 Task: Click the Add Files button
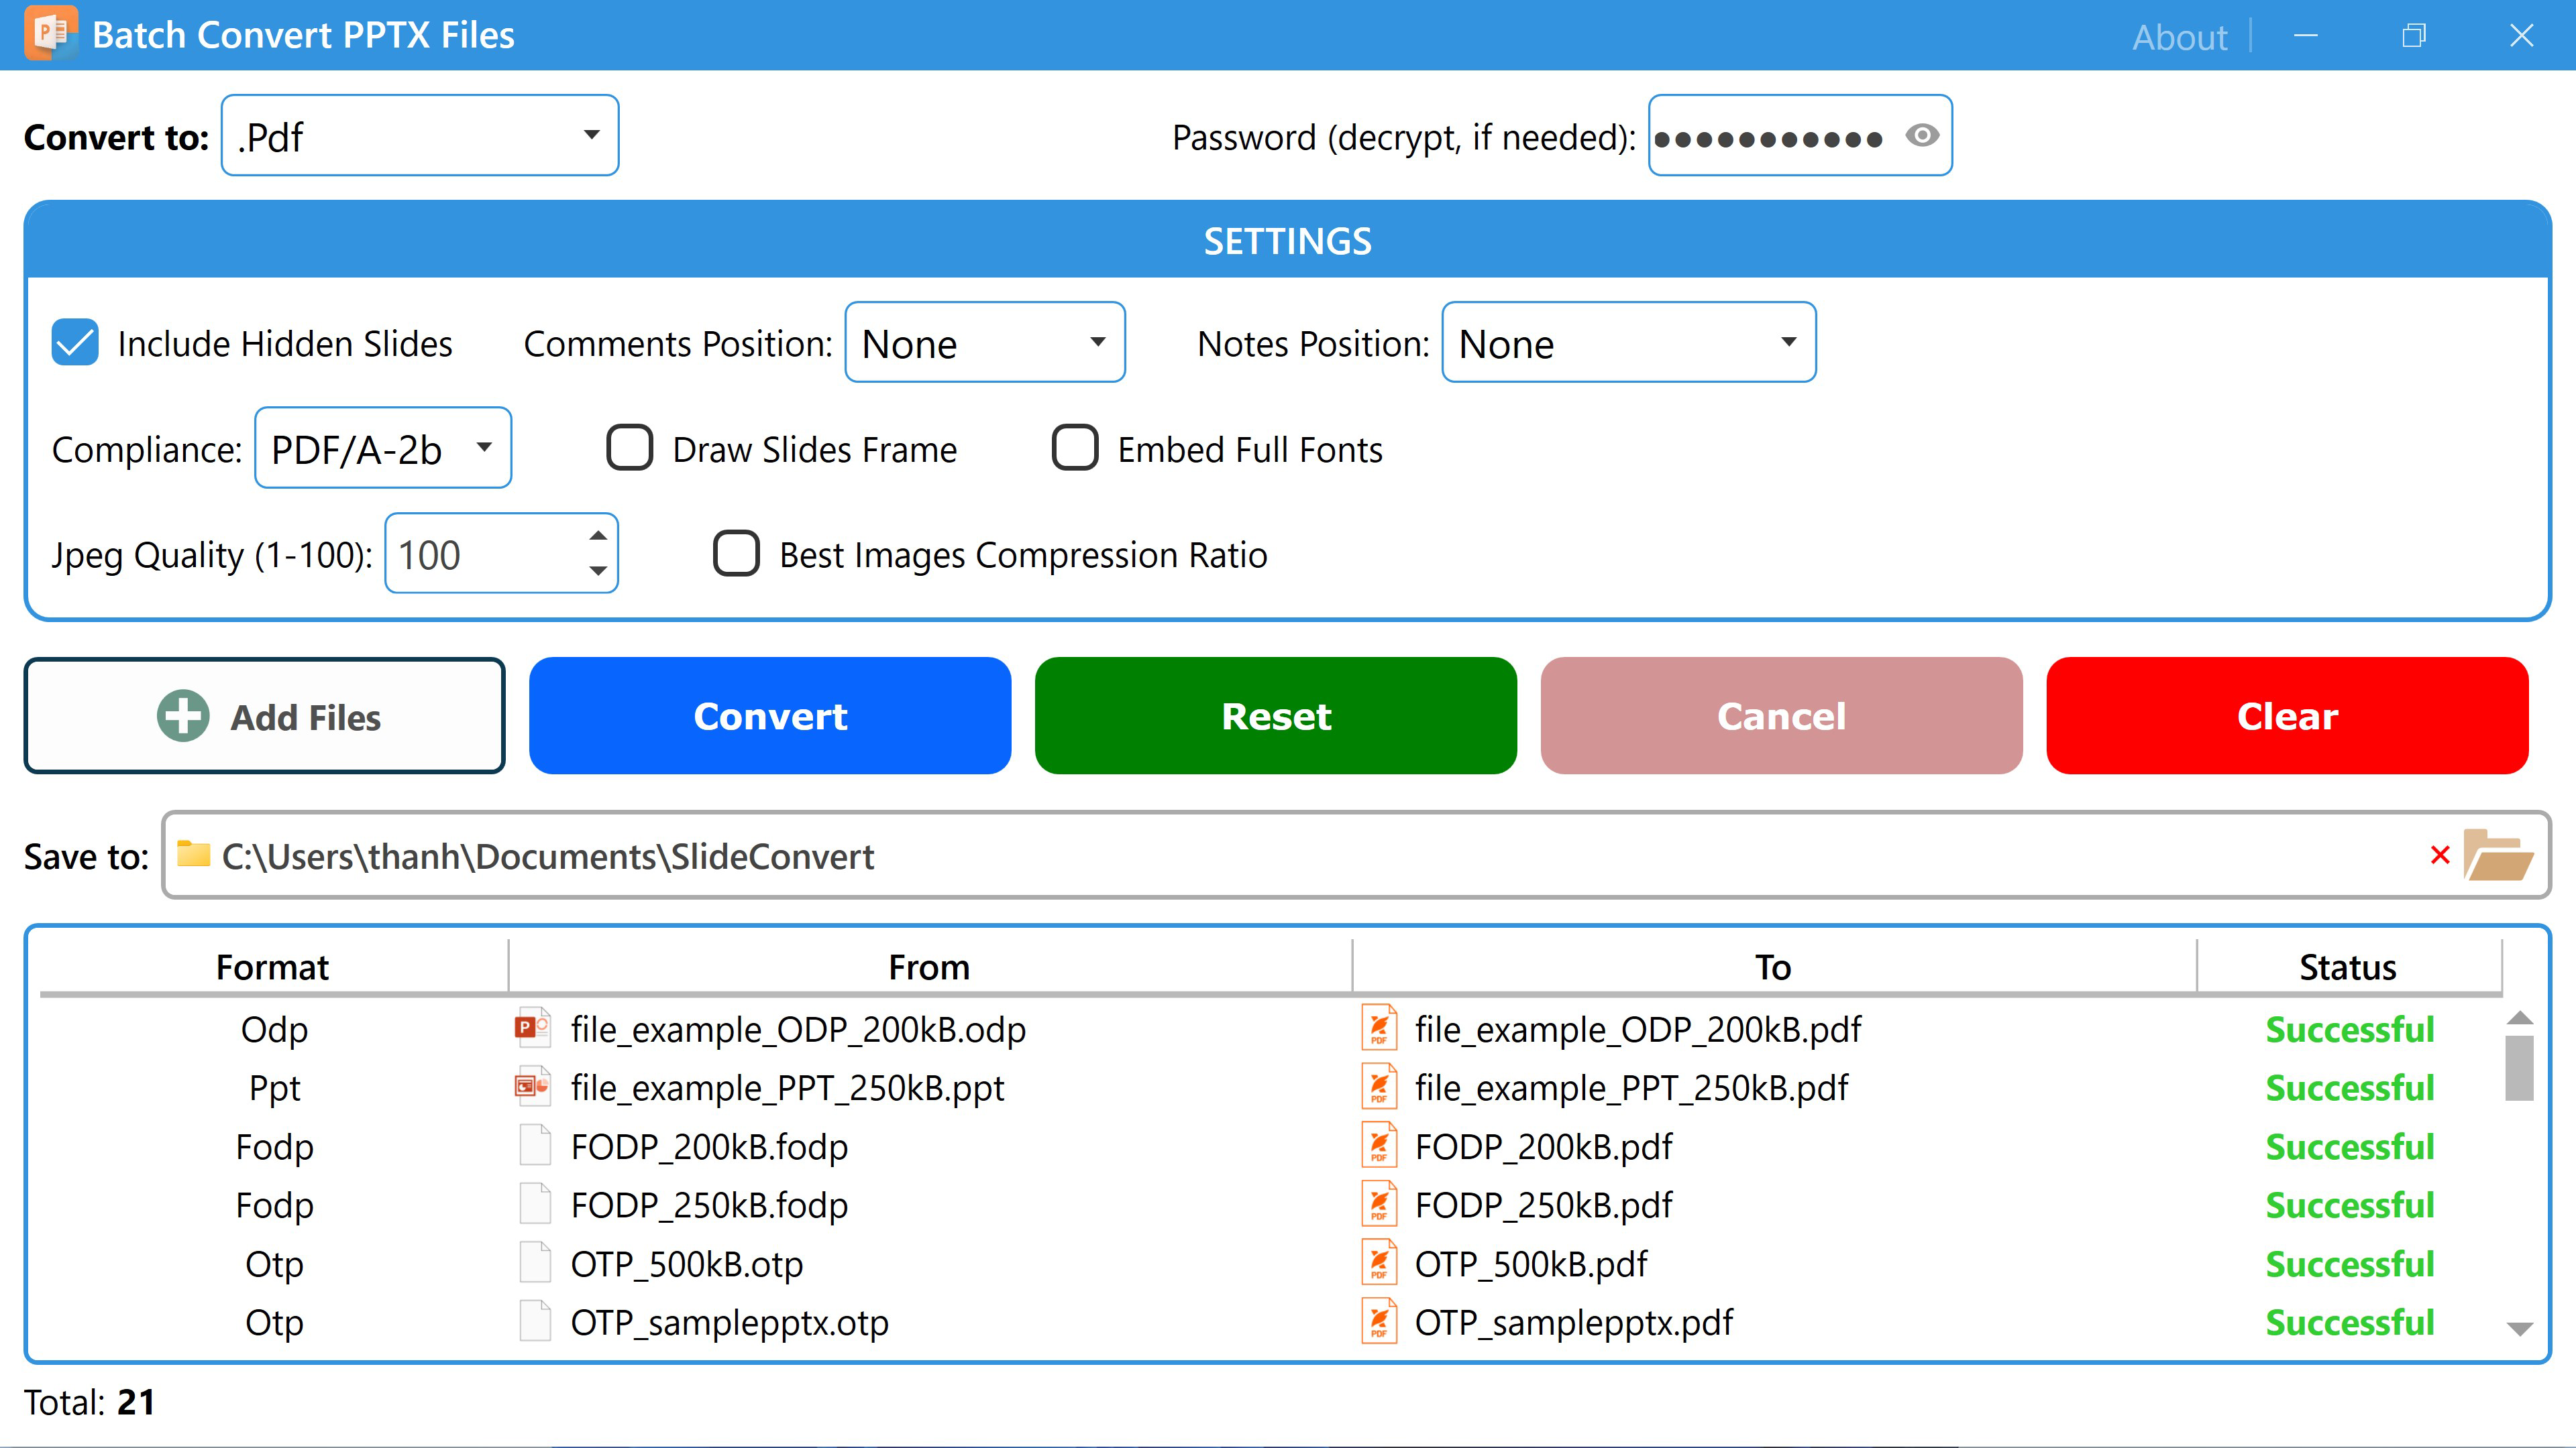point(265,715)
